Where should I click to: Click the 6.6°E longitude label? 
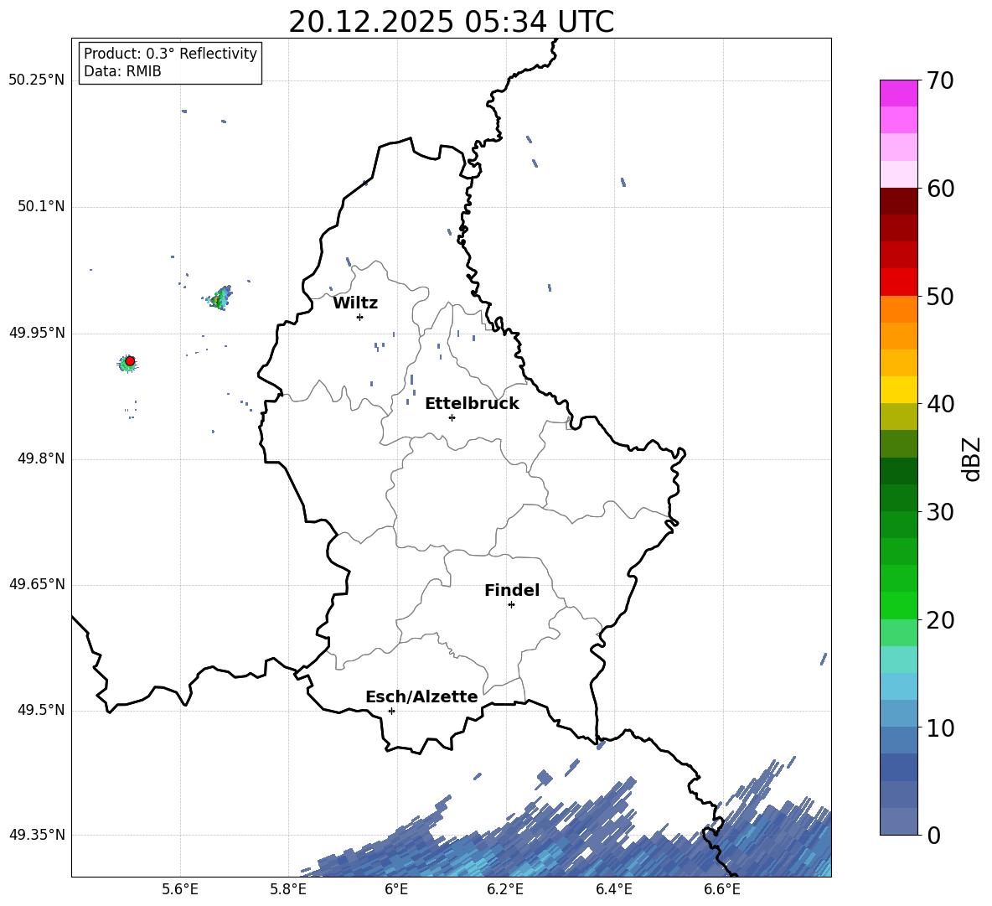722,889
